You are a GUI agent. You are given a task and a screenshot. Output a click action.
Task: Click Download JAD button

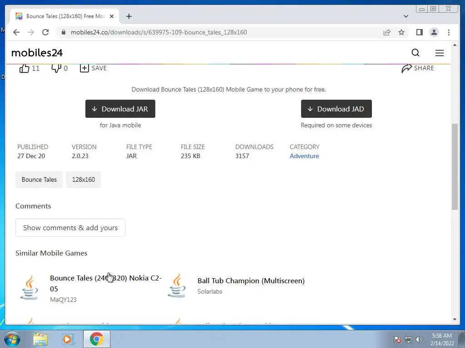click(x=336, y=109)
